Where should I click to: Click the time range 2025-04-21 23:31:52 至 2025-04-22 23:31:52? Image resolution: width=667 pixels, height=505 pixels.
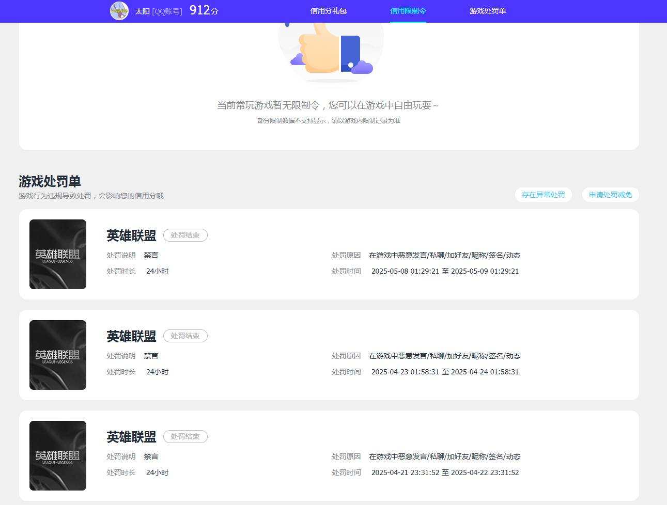click(445, 472)
